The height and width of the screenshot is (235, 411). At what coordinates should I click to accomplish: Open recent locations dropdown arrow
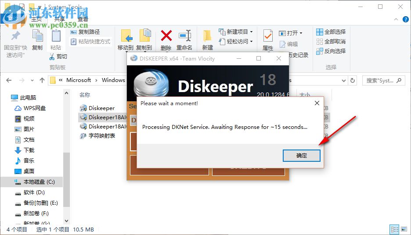coord(32,81)
